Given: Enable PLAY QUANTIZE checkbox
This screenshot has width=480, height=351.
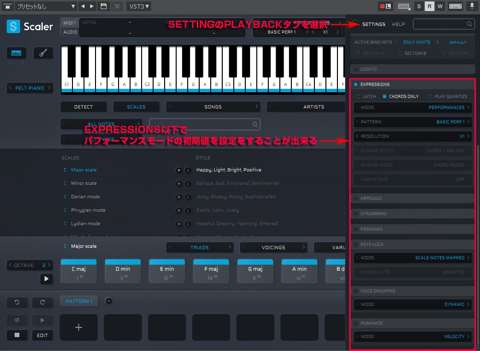Looking at the screenshot, I should click(430, 97).
